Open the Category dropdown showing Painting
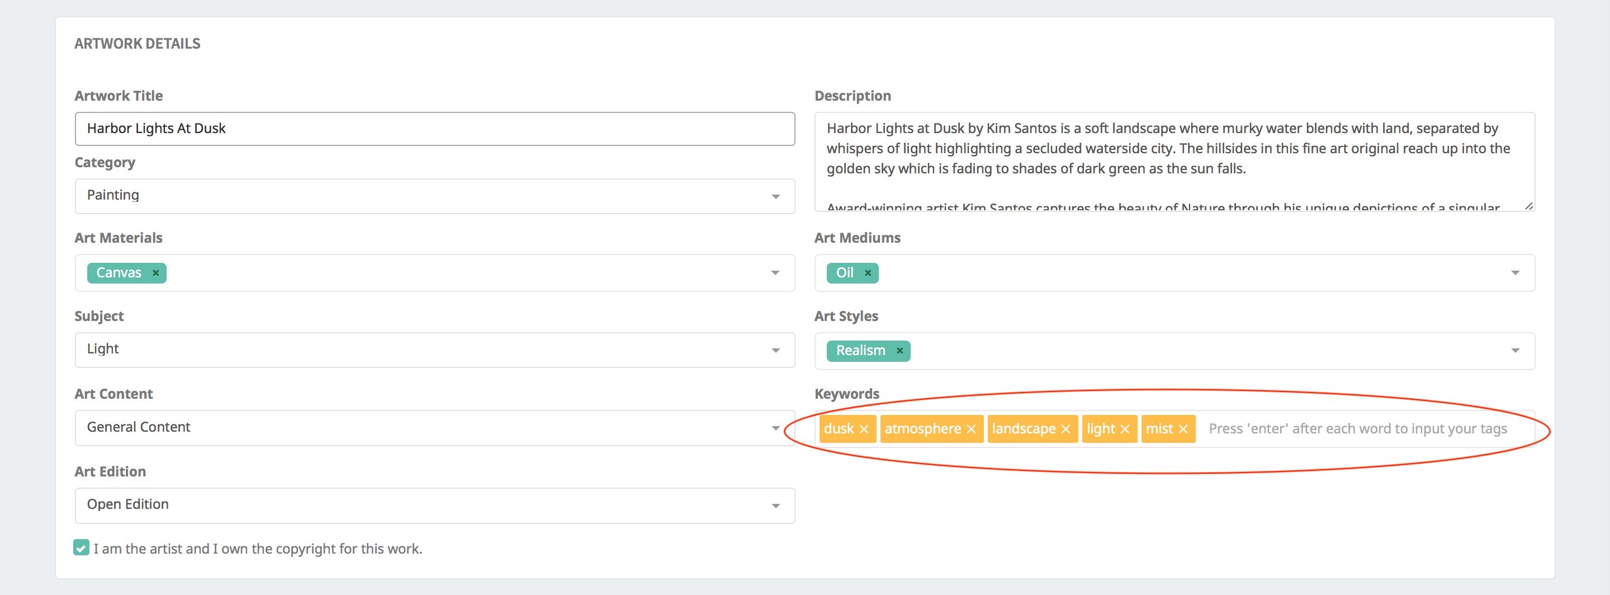 [434, 196]
